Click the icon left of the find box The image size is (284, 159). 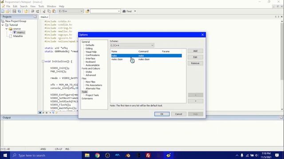(87, 11)
